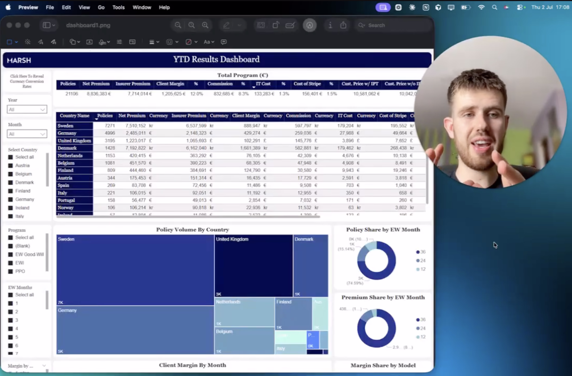This screenshot has height=376, width=572.
Task: Toggle the Markup toolbar button
Action: (x=310, y=25)
